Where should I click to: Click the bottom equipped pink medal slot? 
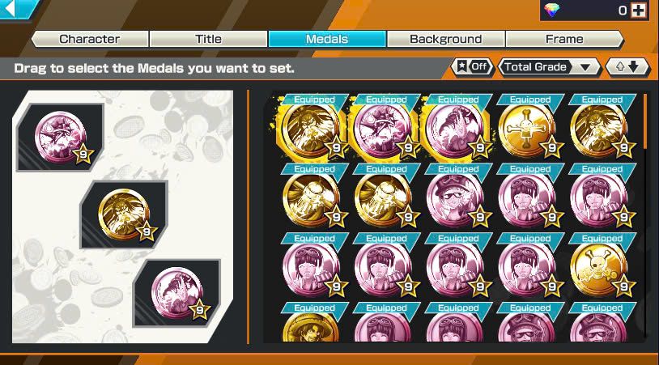177,294
